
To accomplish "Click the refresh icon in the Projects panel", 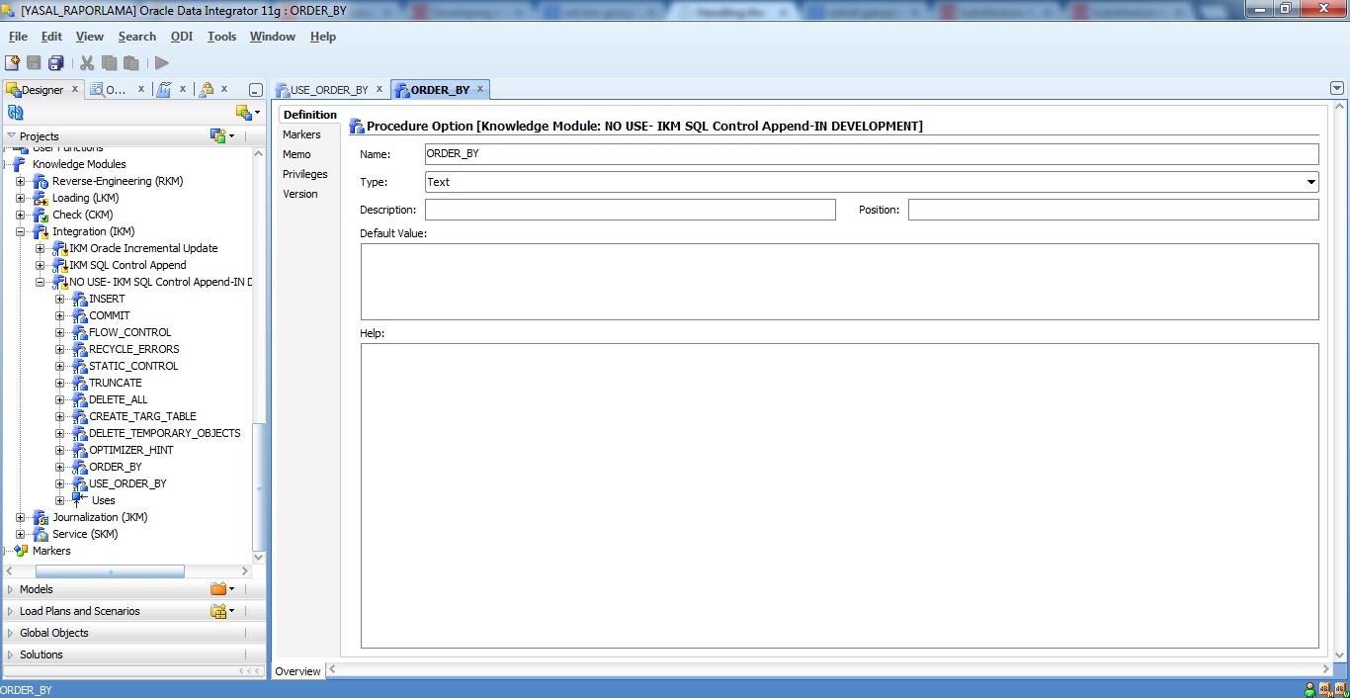I will (x=14, y=112).
